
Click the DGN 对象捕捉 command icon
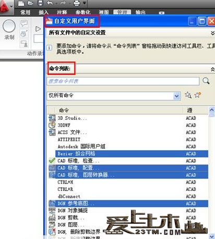coord(52,211)
